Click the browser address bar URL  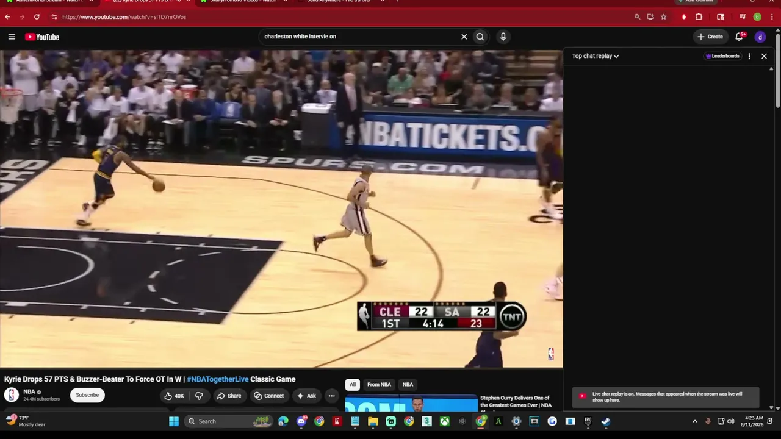[x=124, y=17]
